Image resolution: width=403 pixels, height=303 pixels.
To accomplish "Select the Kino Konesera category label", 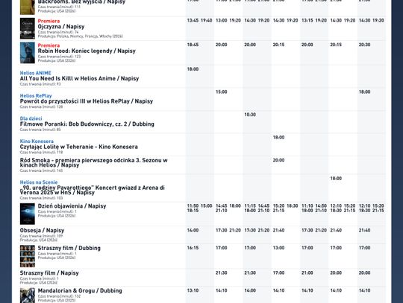I will (x=37, y=141).
